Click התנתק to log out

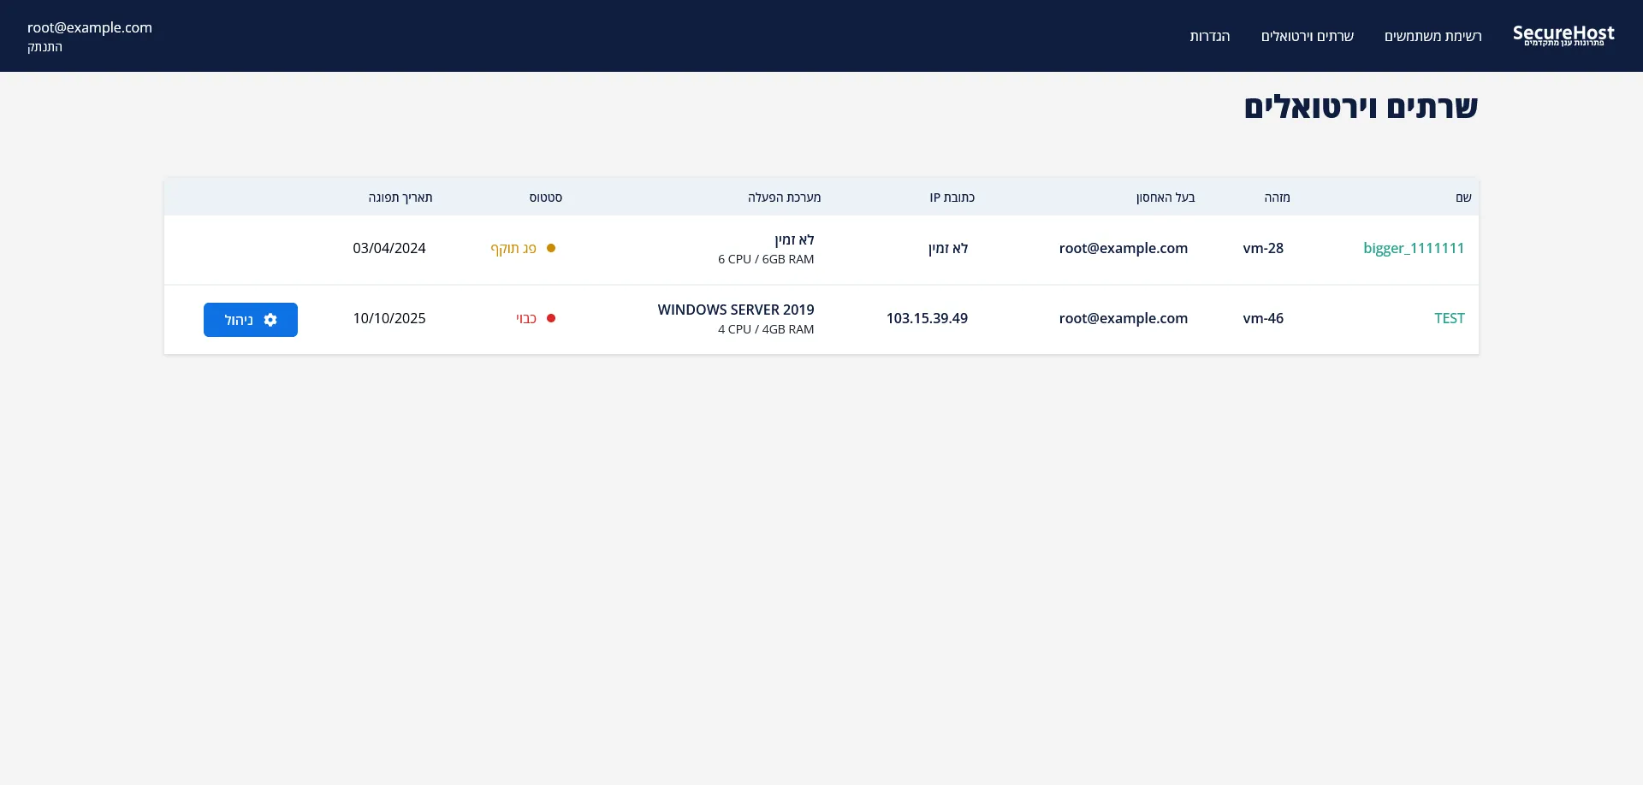[44, 47]
